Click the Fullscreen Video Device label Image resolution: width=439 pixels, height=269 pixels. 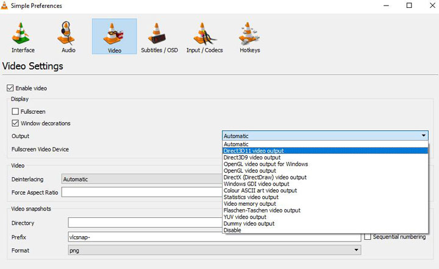coord(40,149)
